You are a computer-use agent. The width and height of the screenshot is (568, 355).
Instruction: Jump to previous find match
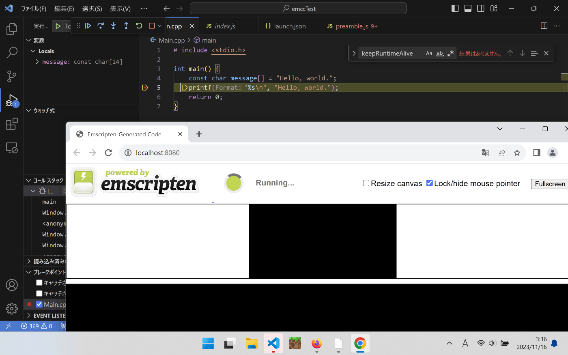(510, 53)
